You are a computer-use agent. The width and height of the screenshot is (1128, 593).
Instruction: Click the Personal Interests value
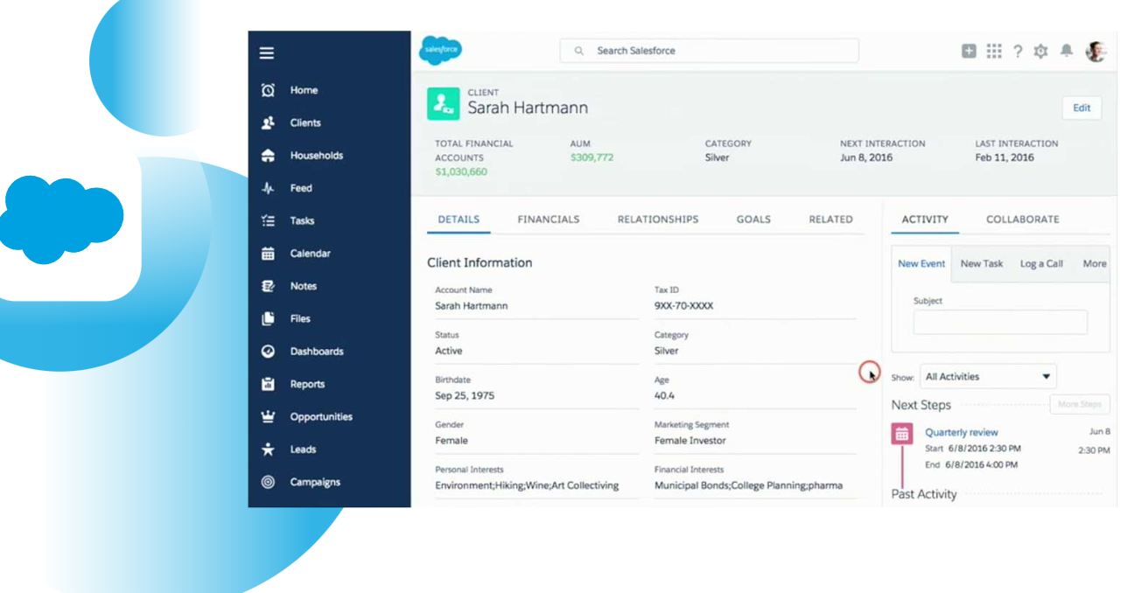point(527,485)
